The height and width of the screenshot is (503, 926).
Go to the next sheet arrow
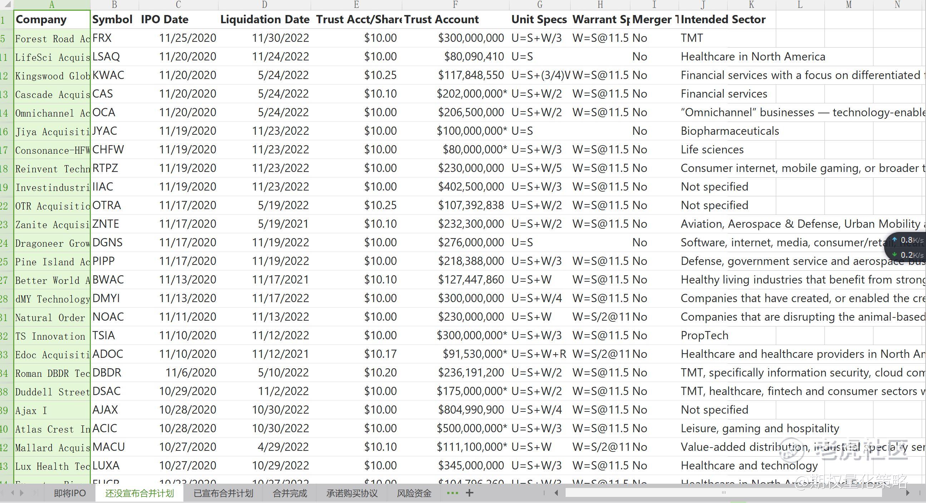(x=22, y=493)
